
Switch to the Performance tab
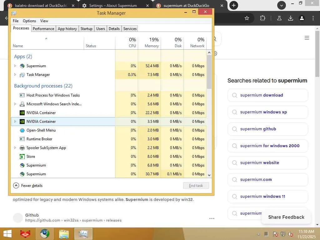(43, 29)
